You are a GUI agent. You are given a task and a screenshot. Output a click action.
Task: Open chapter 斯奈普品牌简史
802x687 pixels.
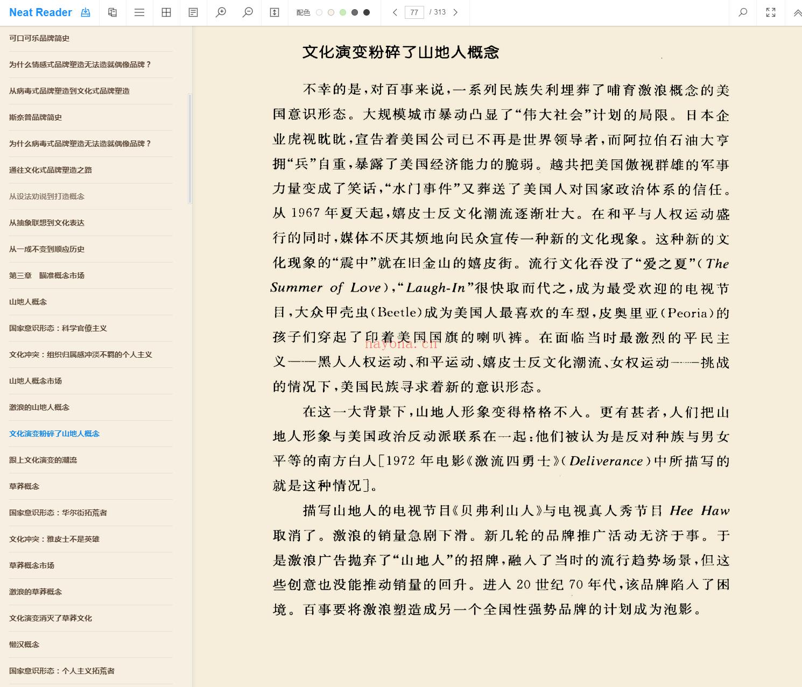coord(36,117)
